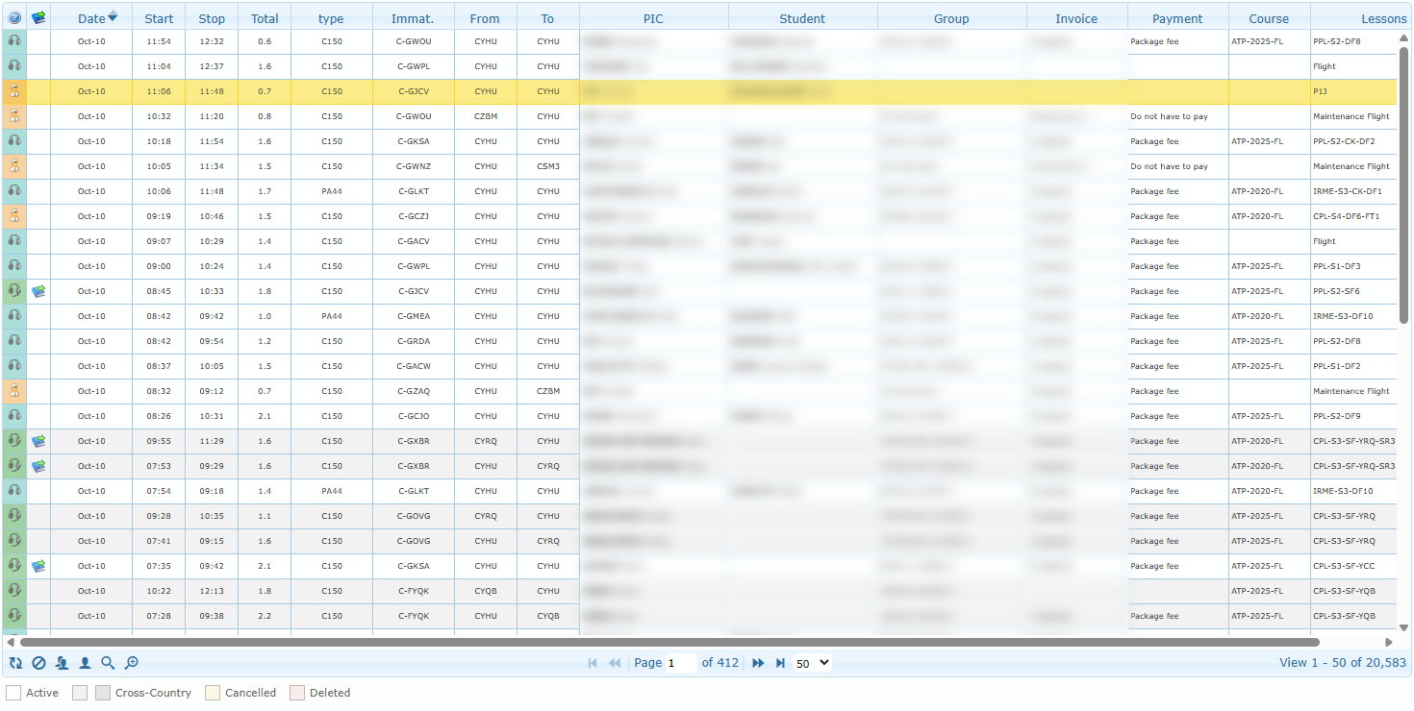
Task: Click the page number input field
Action: [x=681, y=663]
